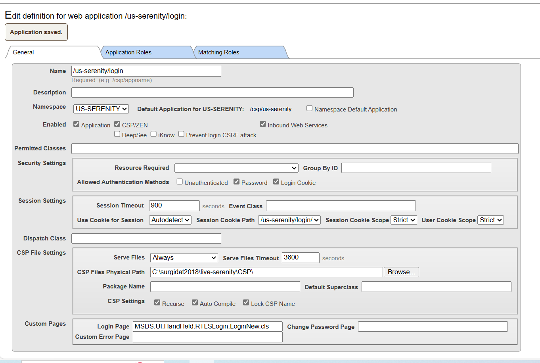Toggle the Recurse checkbox
The width and height of the screenshot is (540, 363).
point(157,303)
